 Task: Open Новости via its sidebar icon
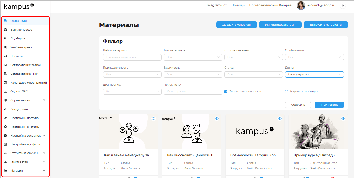[x=5, y=56]
